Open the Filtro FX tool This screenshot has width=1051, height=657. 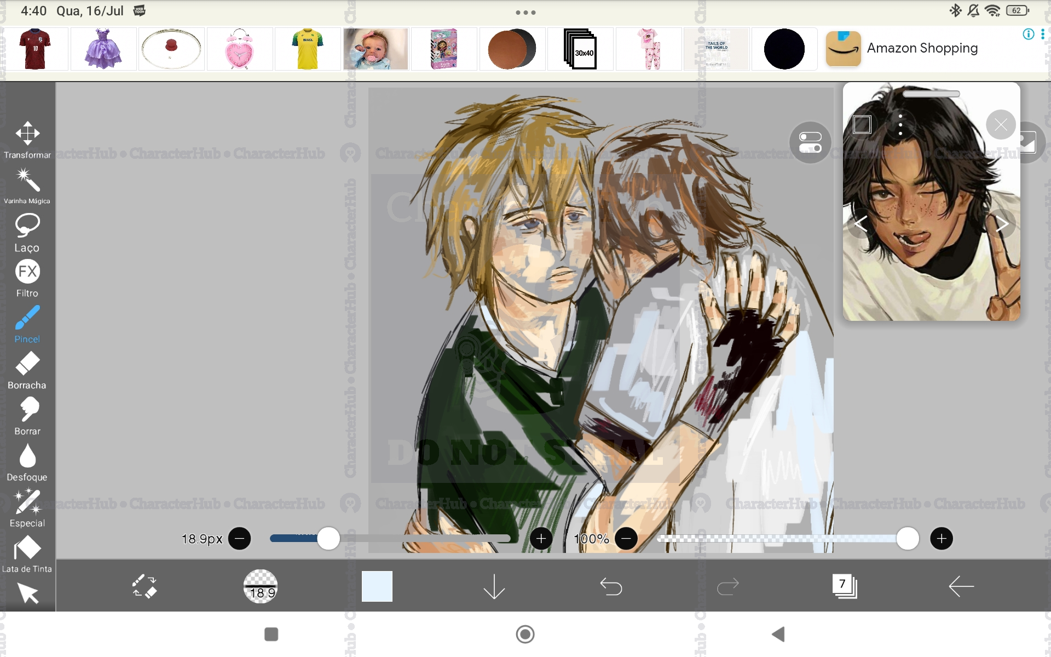click(x=27, y=278)
